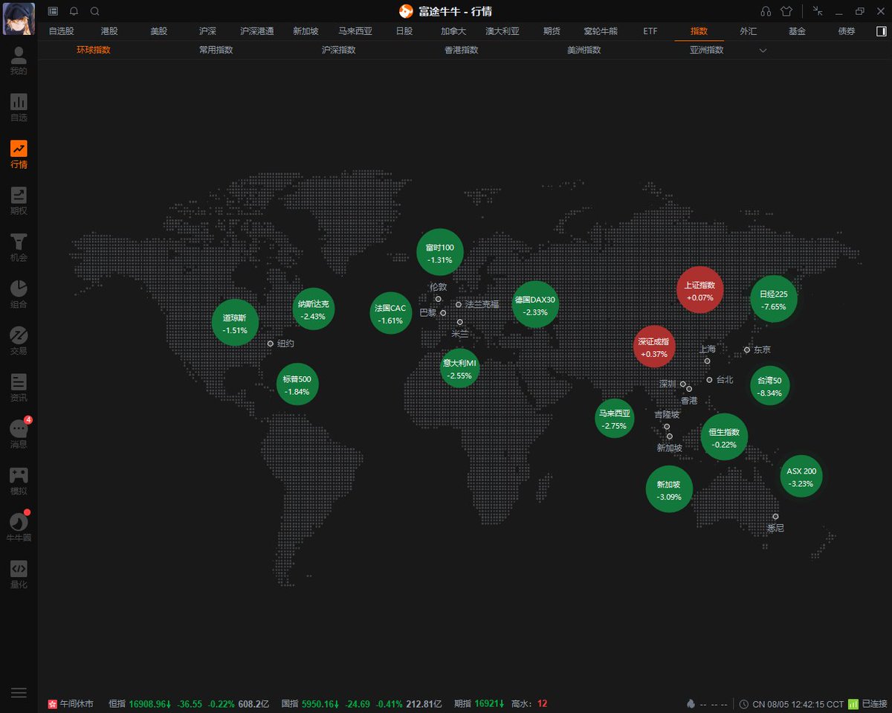Open ASX 200 index bubble
The width and height of the screenshot is (892, 713).
tap(801, 477)
